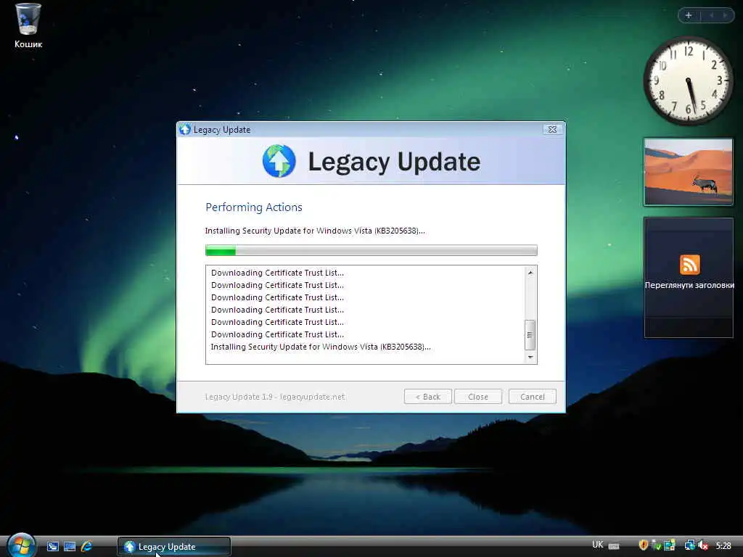The height and width of the screenshot is (557, 743).
Task: Click the sidebar next-page arrow
Action: (x=725, y=16)
